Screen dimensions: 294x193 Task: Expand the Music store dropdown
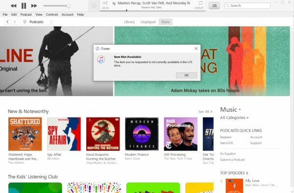230,110
